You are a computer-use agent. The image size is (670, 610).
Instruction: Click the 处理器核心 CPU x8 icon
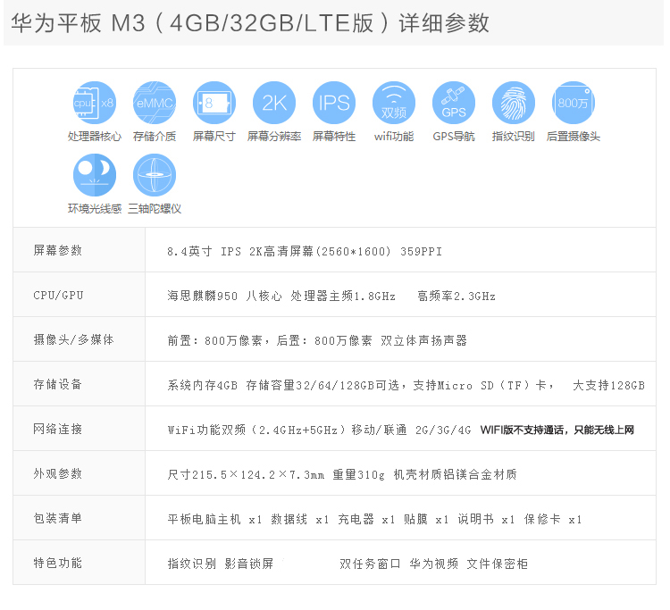[x=95, y=103]
